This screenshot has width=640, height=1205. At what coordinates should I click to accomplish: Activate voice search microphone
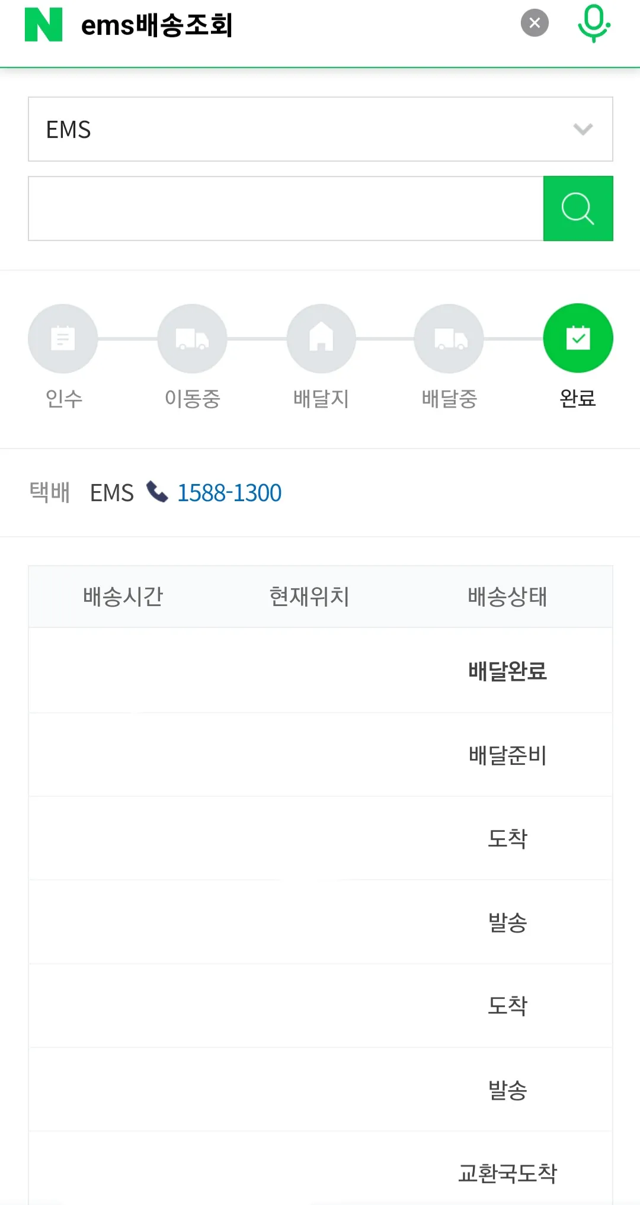(594, 25)
